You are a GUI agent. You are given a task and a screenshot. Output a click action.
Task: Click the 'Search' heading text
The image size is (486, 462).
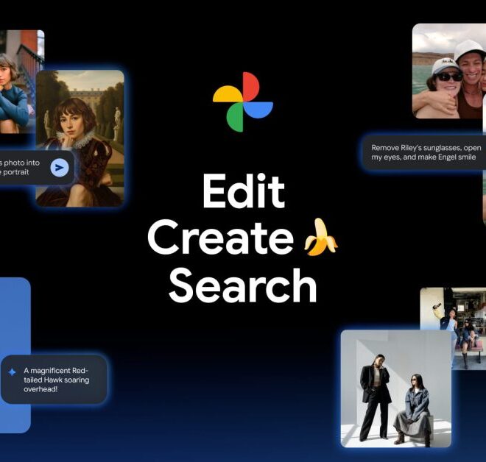[x=243, y=285]
